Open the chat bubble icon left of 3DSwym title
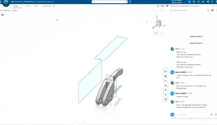The width and height of the screenshot is (217, 125). pos(167,6)
